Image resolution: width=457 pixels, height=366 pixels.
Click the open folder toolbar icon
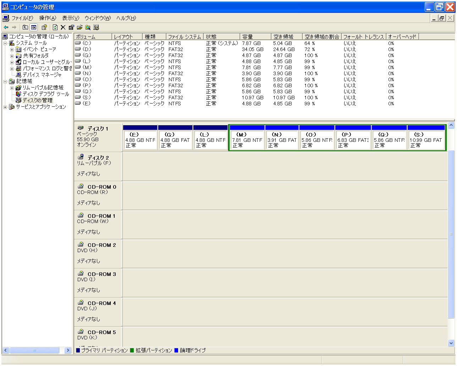(x=79, y=27)
